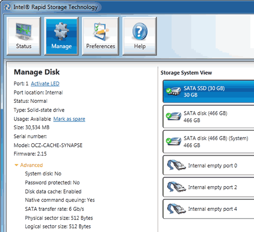Open the Status monitor icon
The width and height of the screenshot is (254, 232).
pyautogui.click(x=24, y=31)
